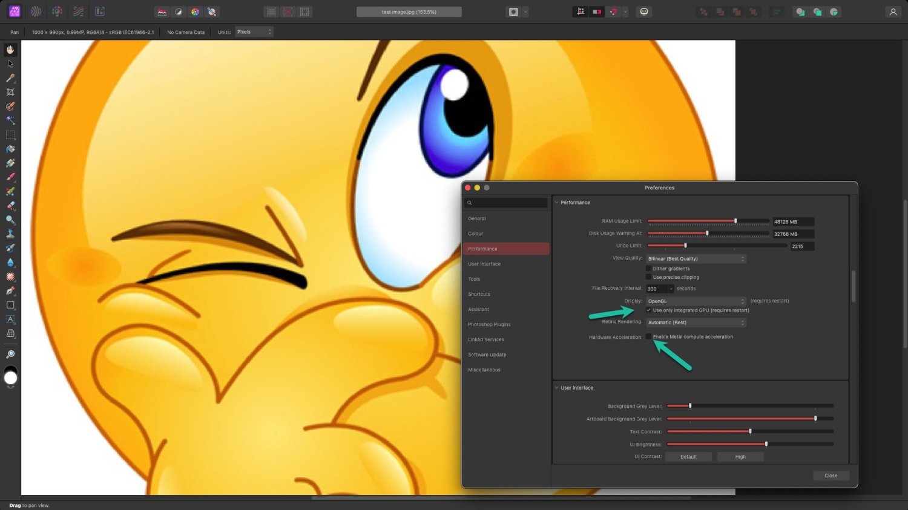This screenshot has width=908, height=510.
Task: Toggle Dither gradients checkbox
Action: click(648, 269)
